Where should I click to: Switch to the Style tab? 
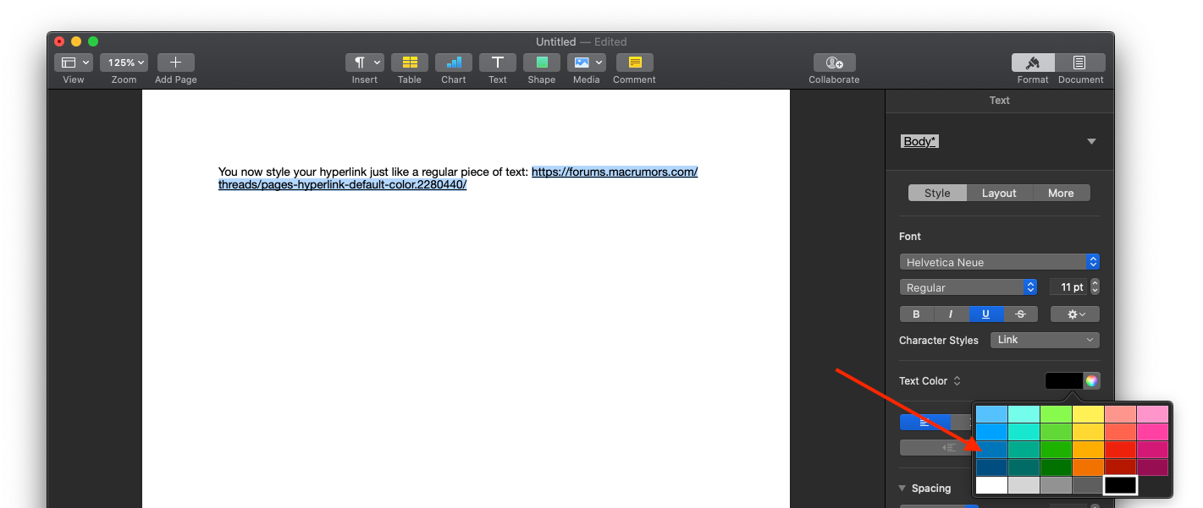point(937,193)
